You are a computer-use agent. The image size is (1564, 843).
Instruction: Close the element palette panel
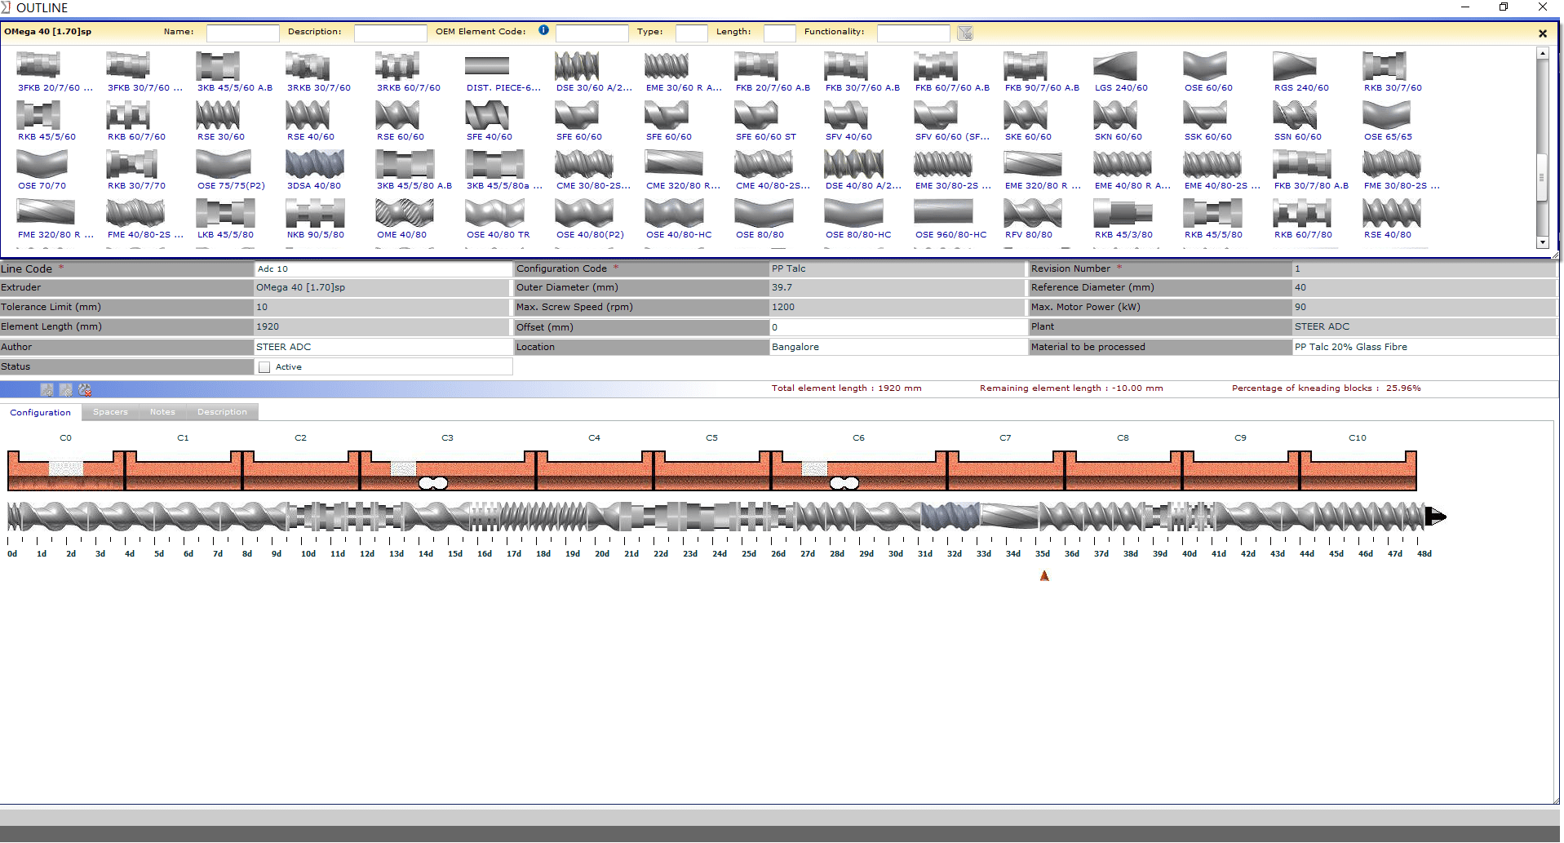pos(1542,33)
